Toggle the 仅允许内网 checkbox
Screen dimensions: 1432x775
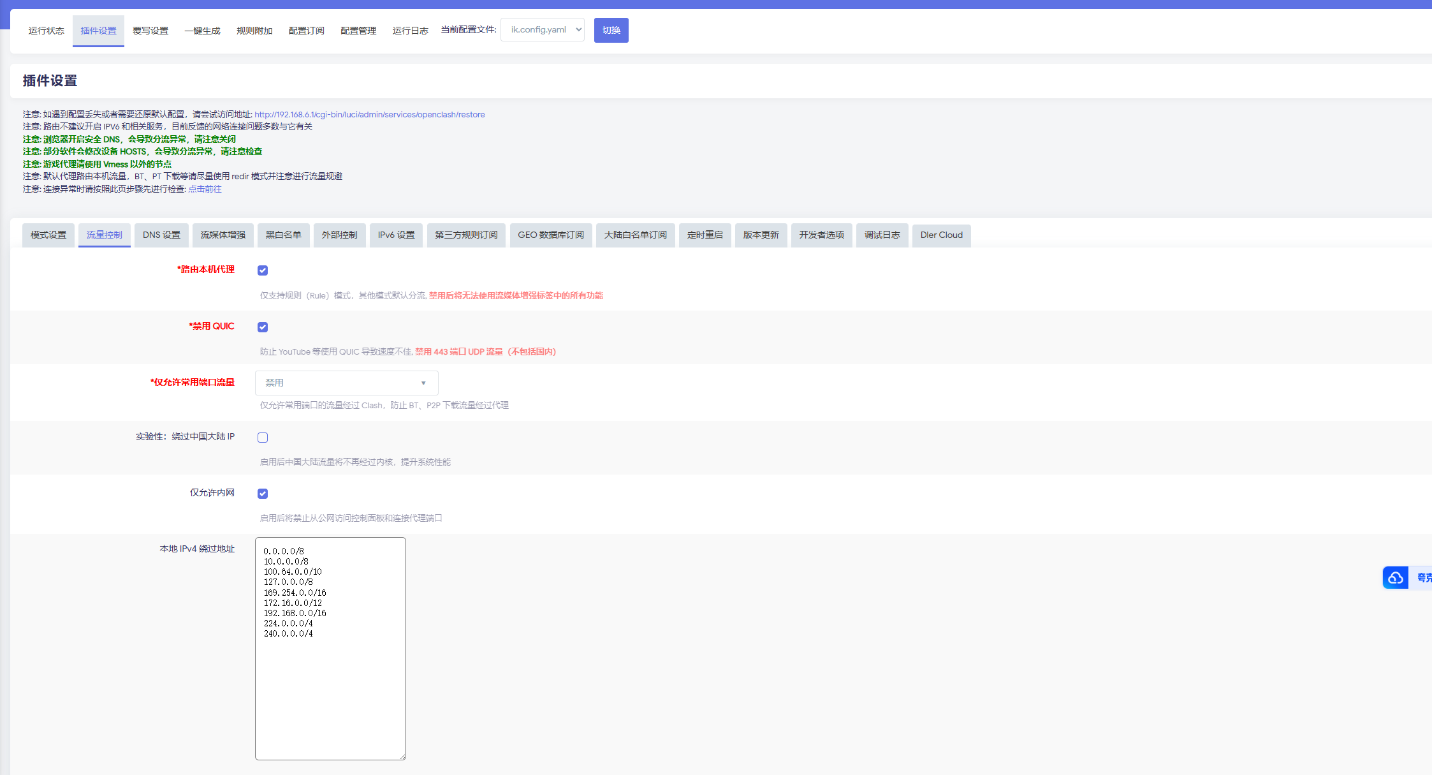coord(263,494)
